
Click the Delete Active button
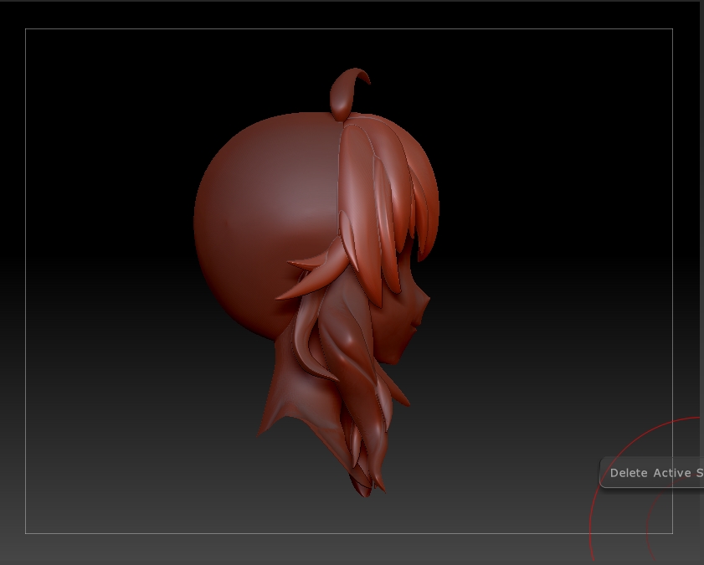pos(653,473)
